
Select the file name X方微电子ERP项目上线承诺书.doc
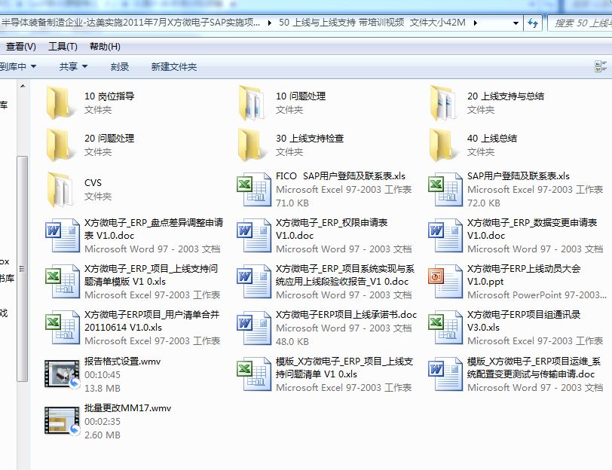coord(346,315)
